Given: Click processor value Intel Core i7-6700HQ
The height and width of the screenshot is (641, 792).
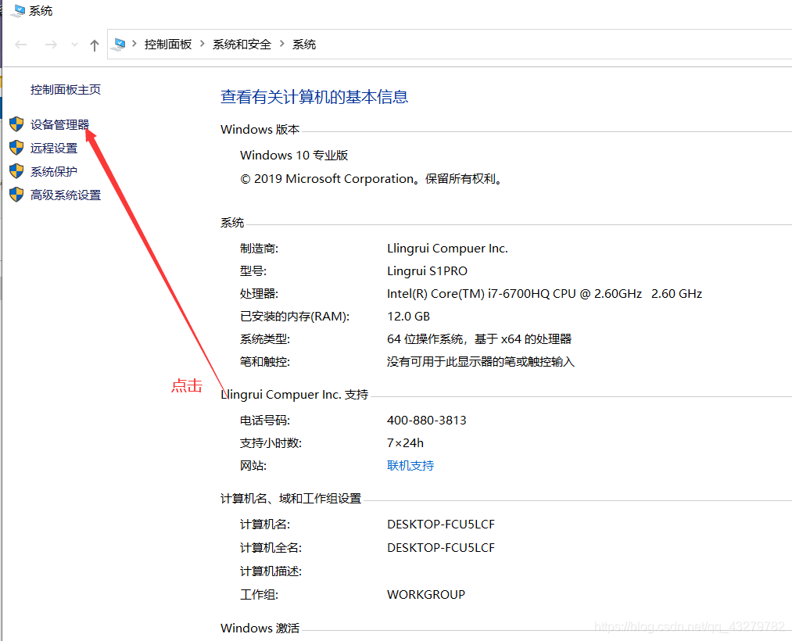Looking at the screenshot, I should coord(544,294).
